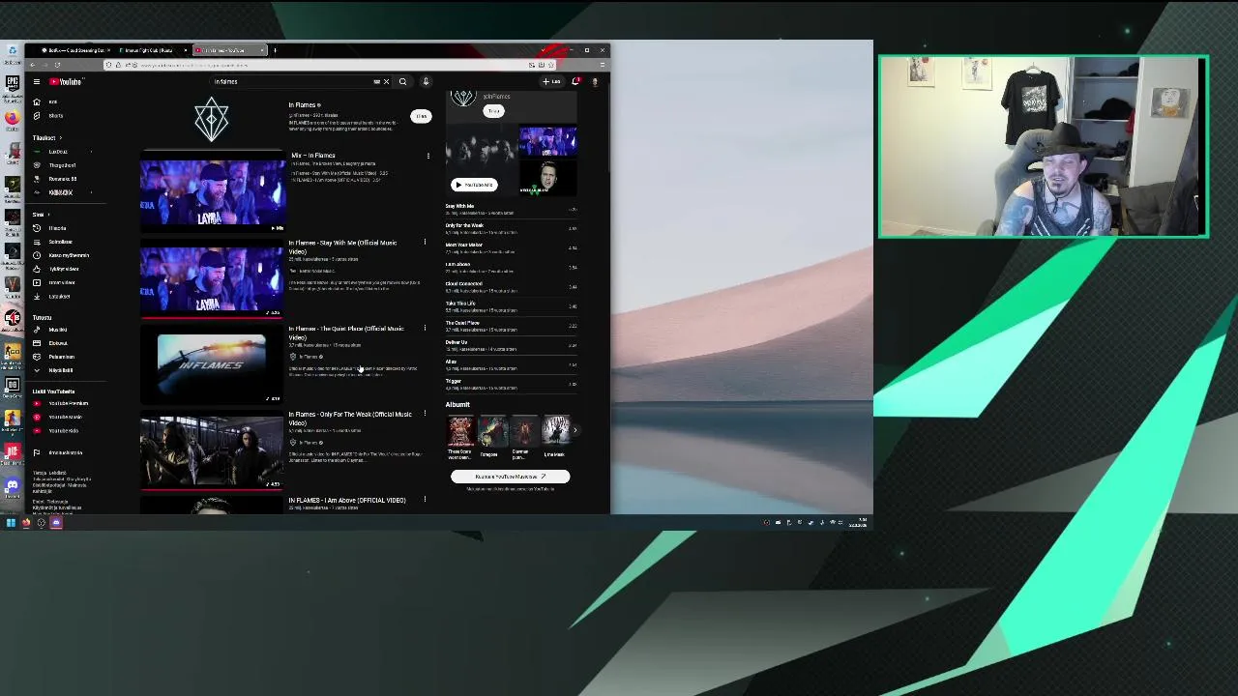
Task: Open YouTube notifications bell
Action: (576, 81)
